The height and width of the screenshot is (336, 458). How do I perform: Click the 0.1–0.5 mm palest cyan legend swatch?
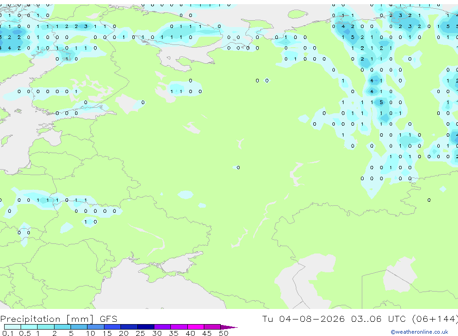pos(12,327)
